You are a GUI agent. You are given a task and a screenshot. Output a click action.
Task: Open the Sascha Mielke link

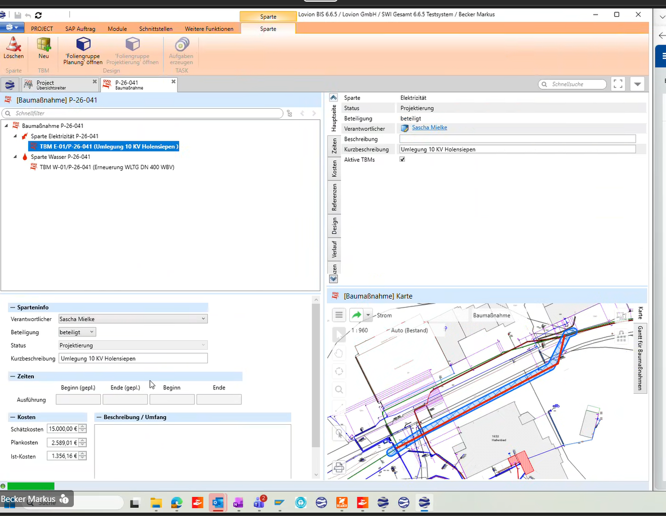pyautogui.click(x=429, y=127)
